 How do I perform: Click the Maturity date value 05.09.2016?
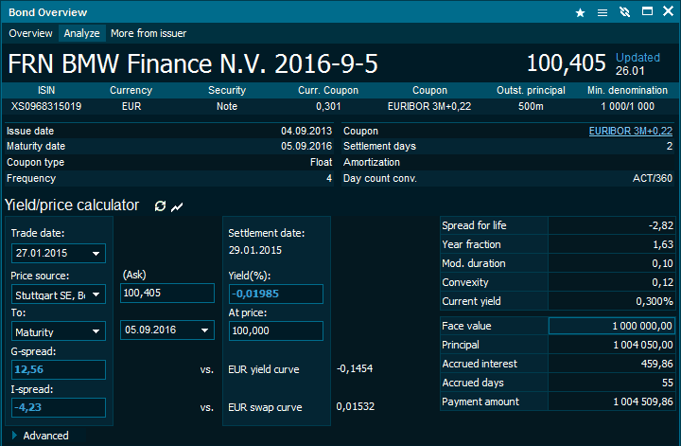click(306, 146)
